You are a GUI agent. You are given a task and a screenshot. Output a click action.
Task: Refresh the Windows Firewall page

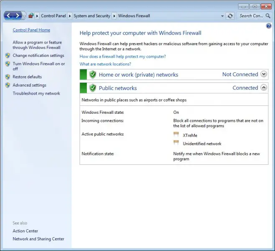230,16
